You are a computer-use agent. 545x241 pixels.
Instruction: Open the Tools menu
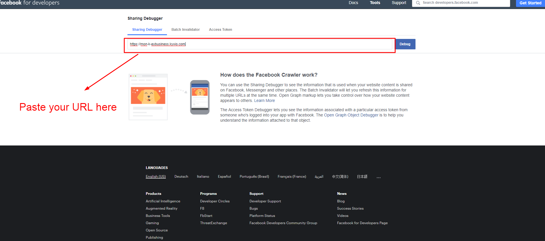[x=375, y=3]
